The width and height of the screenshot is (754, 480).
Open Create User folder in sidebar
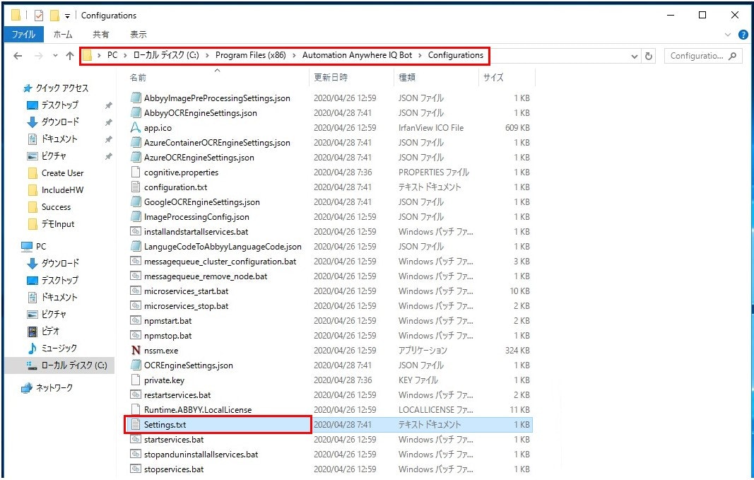pos(62,173)
